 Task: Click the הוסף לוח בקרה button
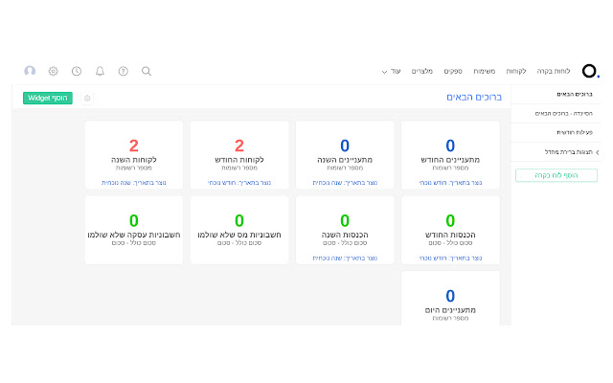556,175
